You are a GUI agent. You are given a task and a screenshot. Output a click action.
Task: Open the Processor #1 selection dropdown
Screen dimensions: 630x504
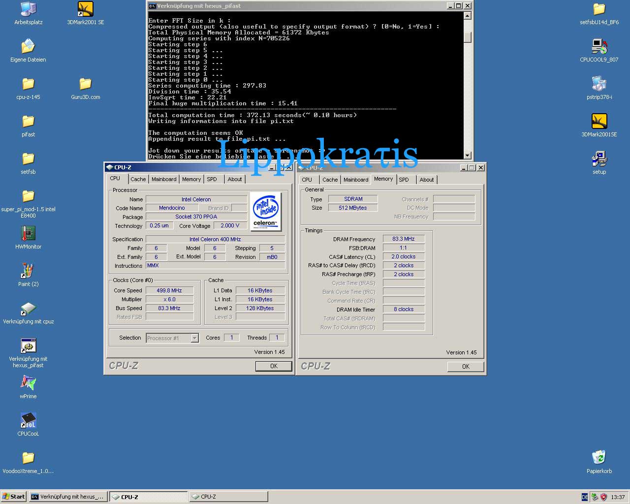pyautogui.click(x=194, y=338)
